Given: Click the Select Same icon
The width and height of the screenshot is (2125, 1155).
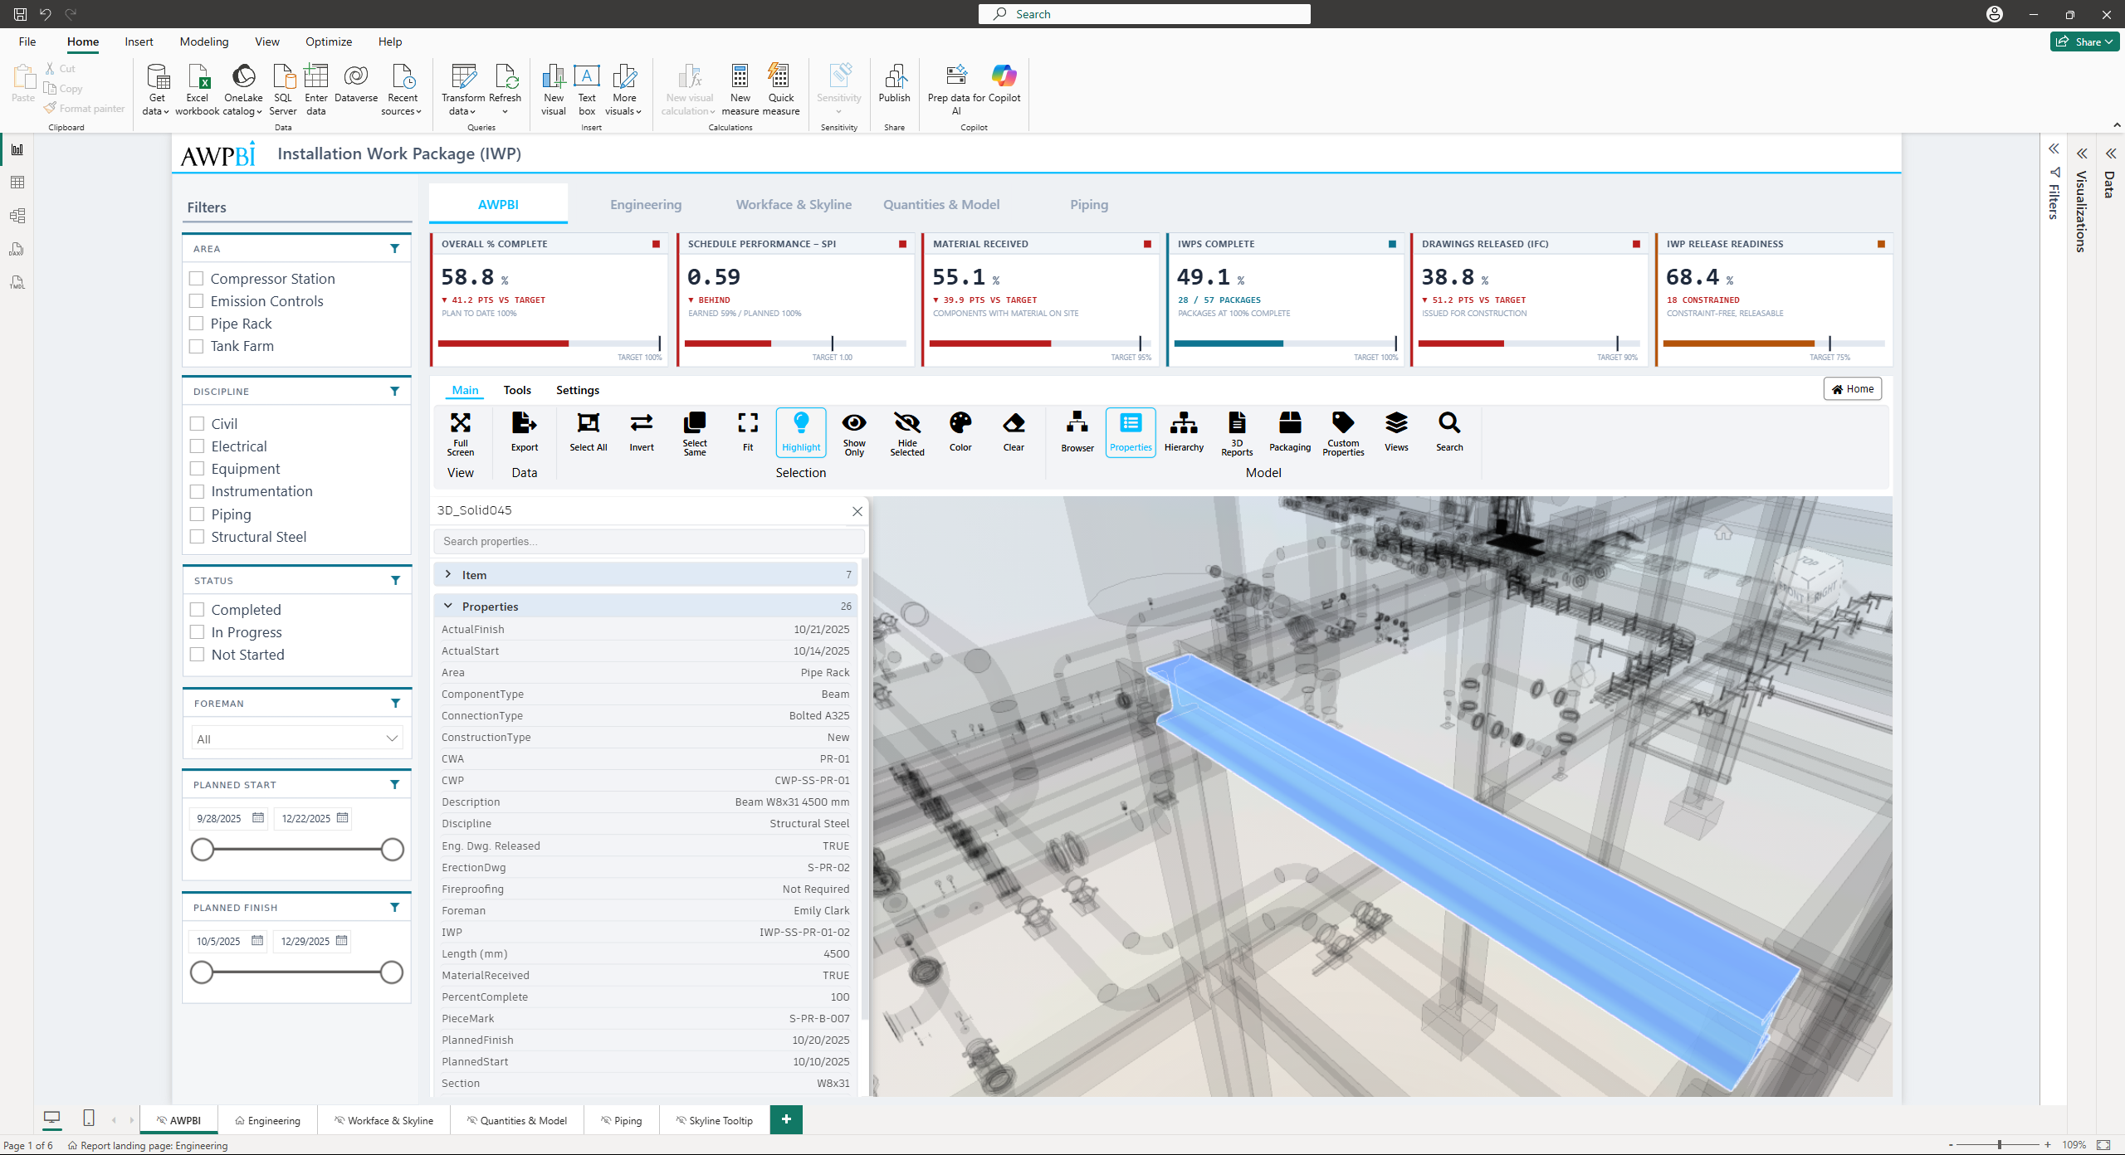Looking at the screenshot, I should [695, 432].
